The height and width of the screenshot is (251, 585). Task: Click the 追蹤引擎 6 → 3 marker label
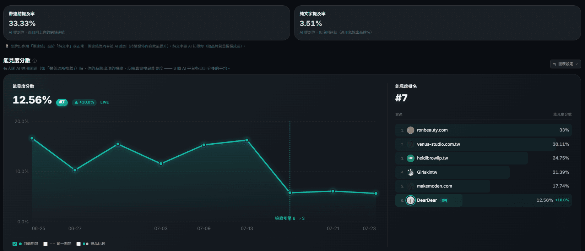coord(290,218)
